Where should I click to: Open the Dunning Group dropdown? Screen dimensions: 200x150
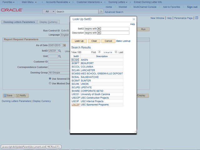point(59,72)
